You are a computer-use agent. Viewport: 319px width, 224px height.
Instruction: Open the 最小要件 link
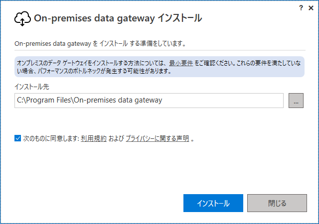tap(181, 63)
